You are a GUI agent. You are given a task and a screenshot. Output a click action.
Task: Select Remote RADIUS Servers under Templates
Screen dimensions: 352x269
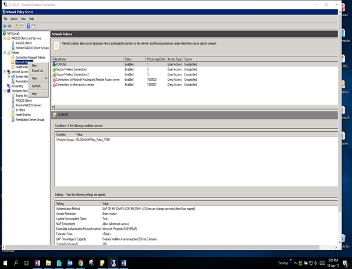[29, 105]
